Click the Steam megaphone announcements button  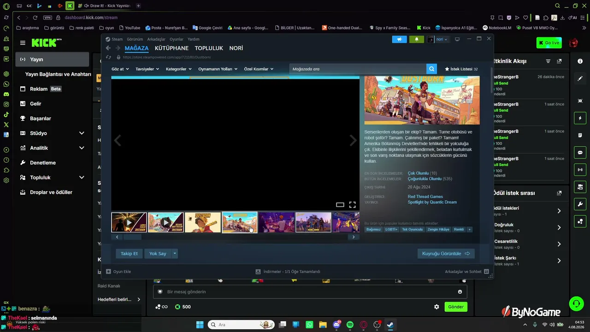click(x=399, y=39)
